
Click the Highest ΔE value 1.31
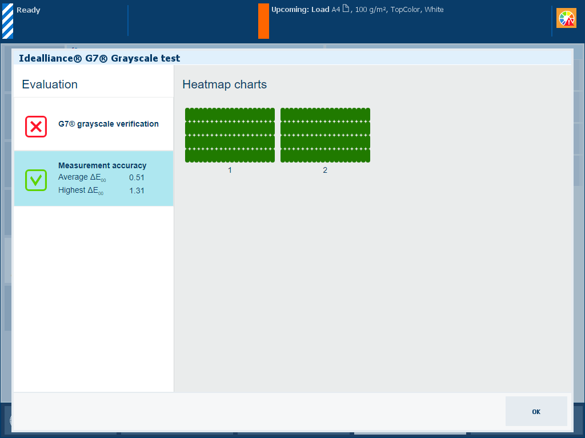pyautogui.click(x=137, y=190)
